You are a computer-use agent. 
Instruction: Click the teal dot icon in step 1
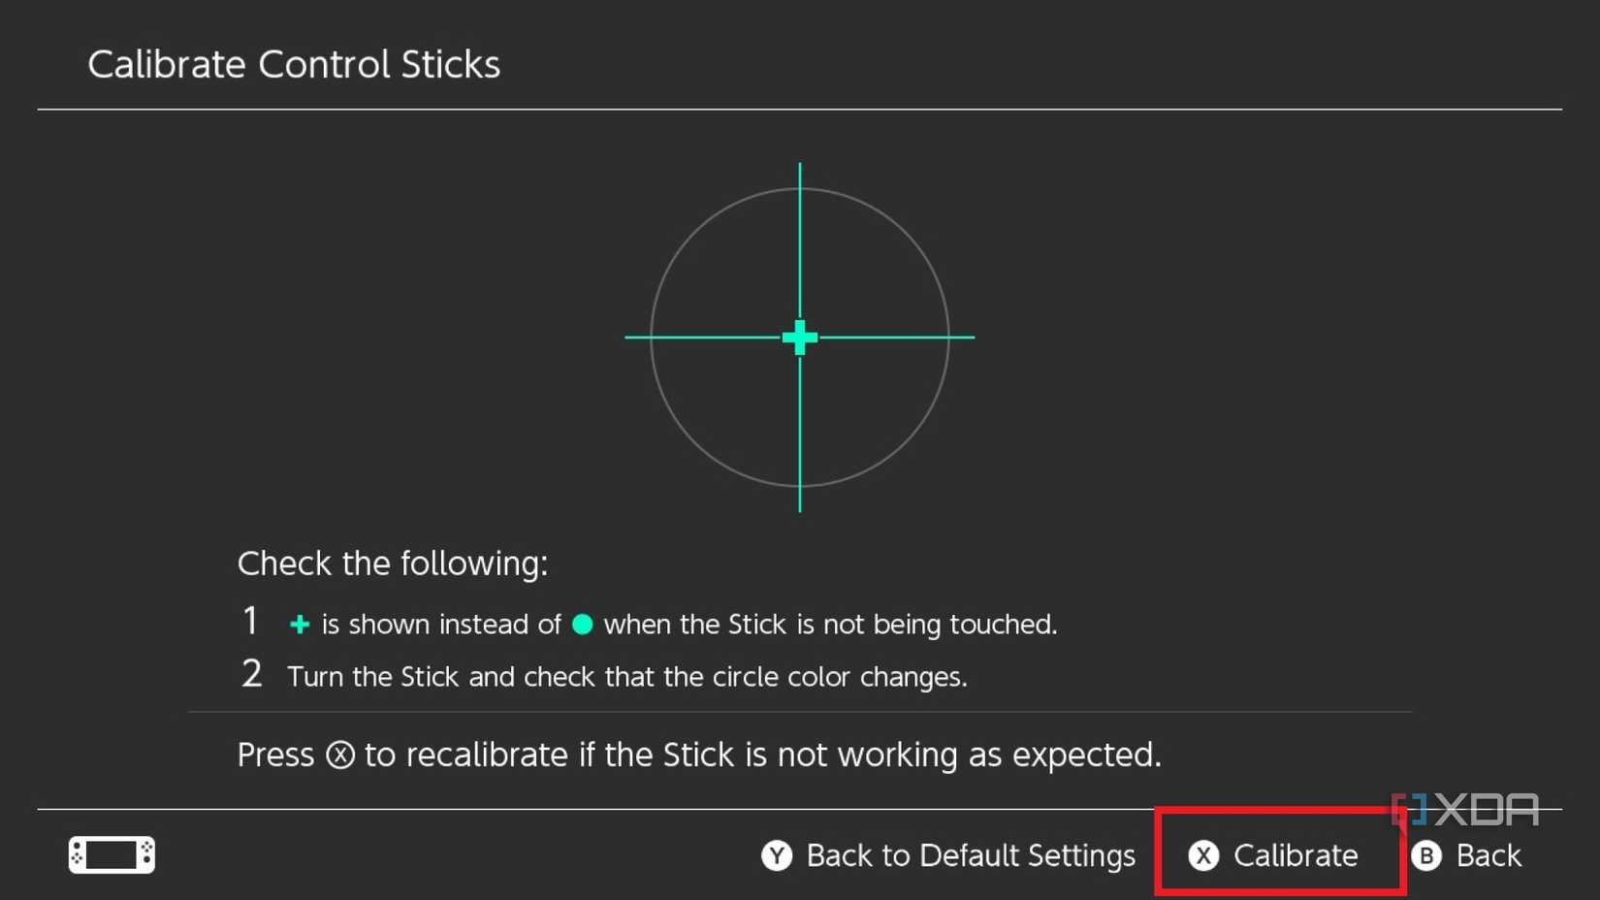(x=583, y=625)
